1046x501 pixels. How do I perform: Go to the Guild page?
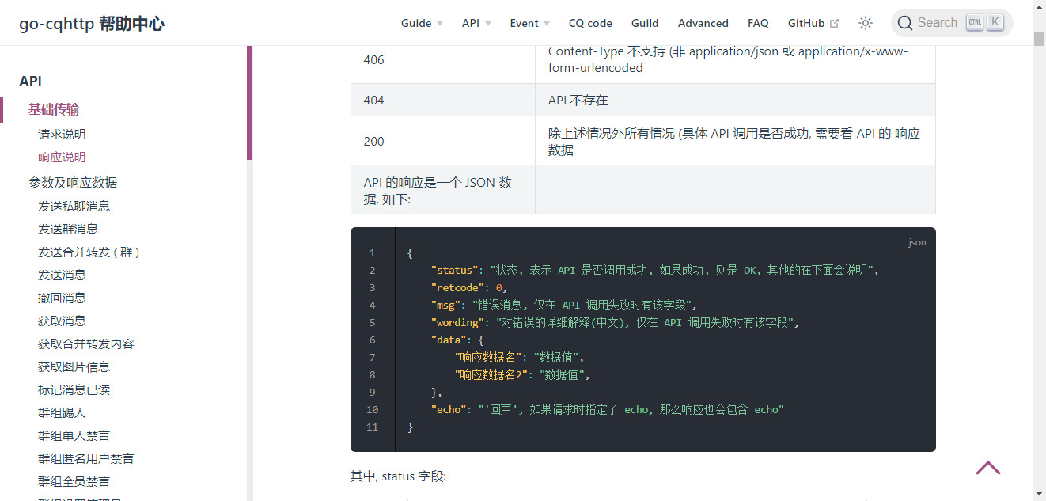coord(645,23)
